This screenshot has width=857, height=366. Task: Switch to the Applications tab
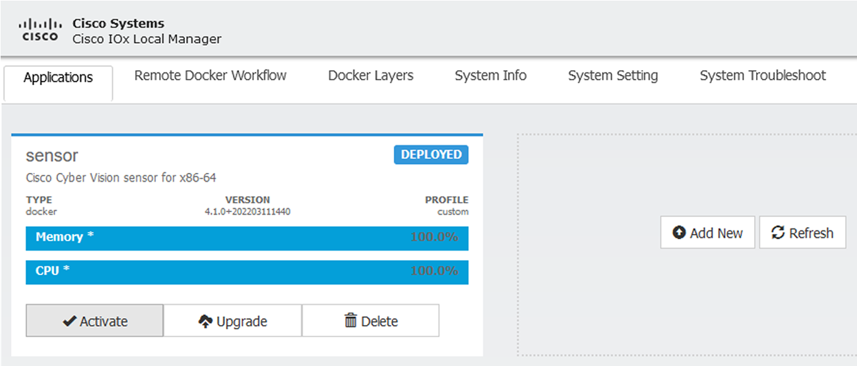(58, 78)
